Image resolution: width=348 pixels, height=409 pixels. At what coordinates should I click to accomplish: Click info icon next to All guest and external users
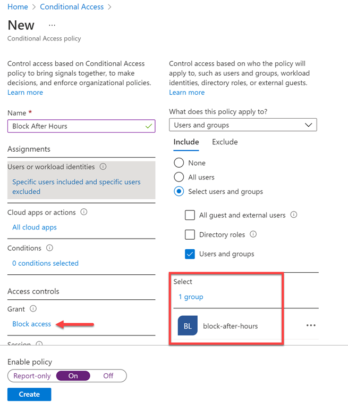tap(294, 215)
